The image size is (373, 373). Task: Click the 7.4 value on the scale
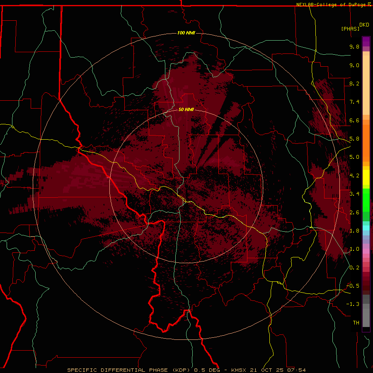354,102
